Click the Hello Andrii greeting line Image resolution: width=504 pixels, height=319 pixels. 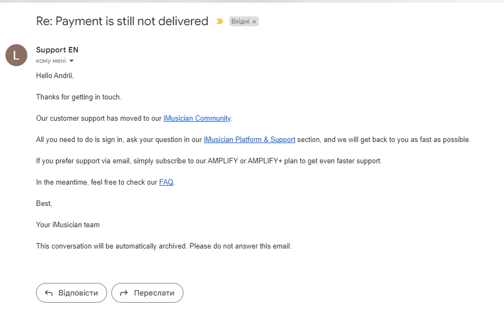[x=55, y=75]
